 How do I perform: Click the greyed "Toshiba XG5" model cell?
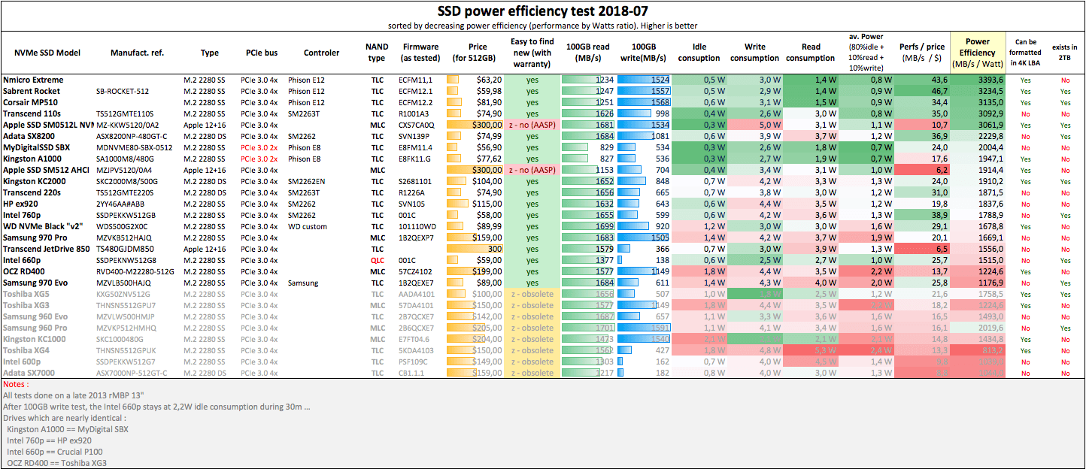(26, 294)
